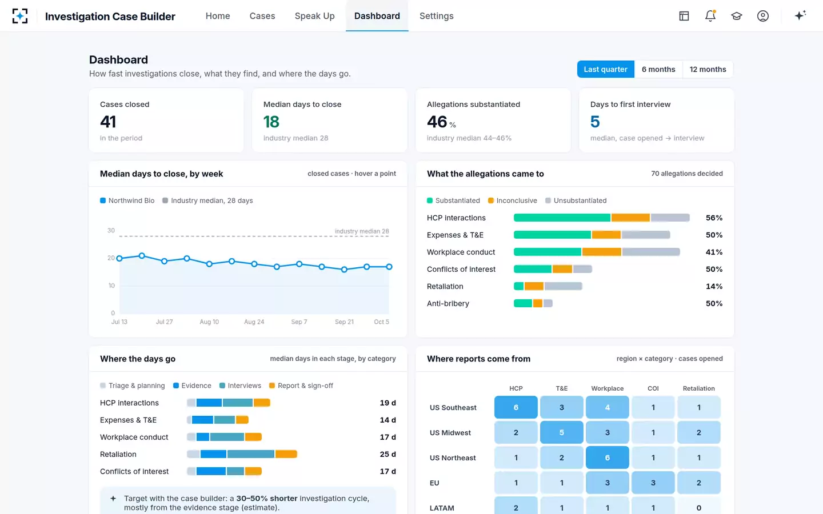823x514 pixels.
Task: Click the Substantiated legend marker
Action: click(430, 200)
